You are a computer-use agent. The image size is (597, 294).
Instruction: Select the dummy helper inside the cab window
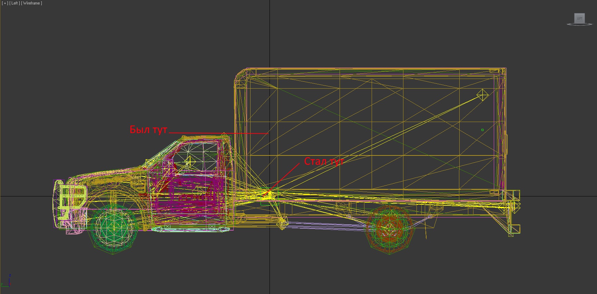coord(189,162)
